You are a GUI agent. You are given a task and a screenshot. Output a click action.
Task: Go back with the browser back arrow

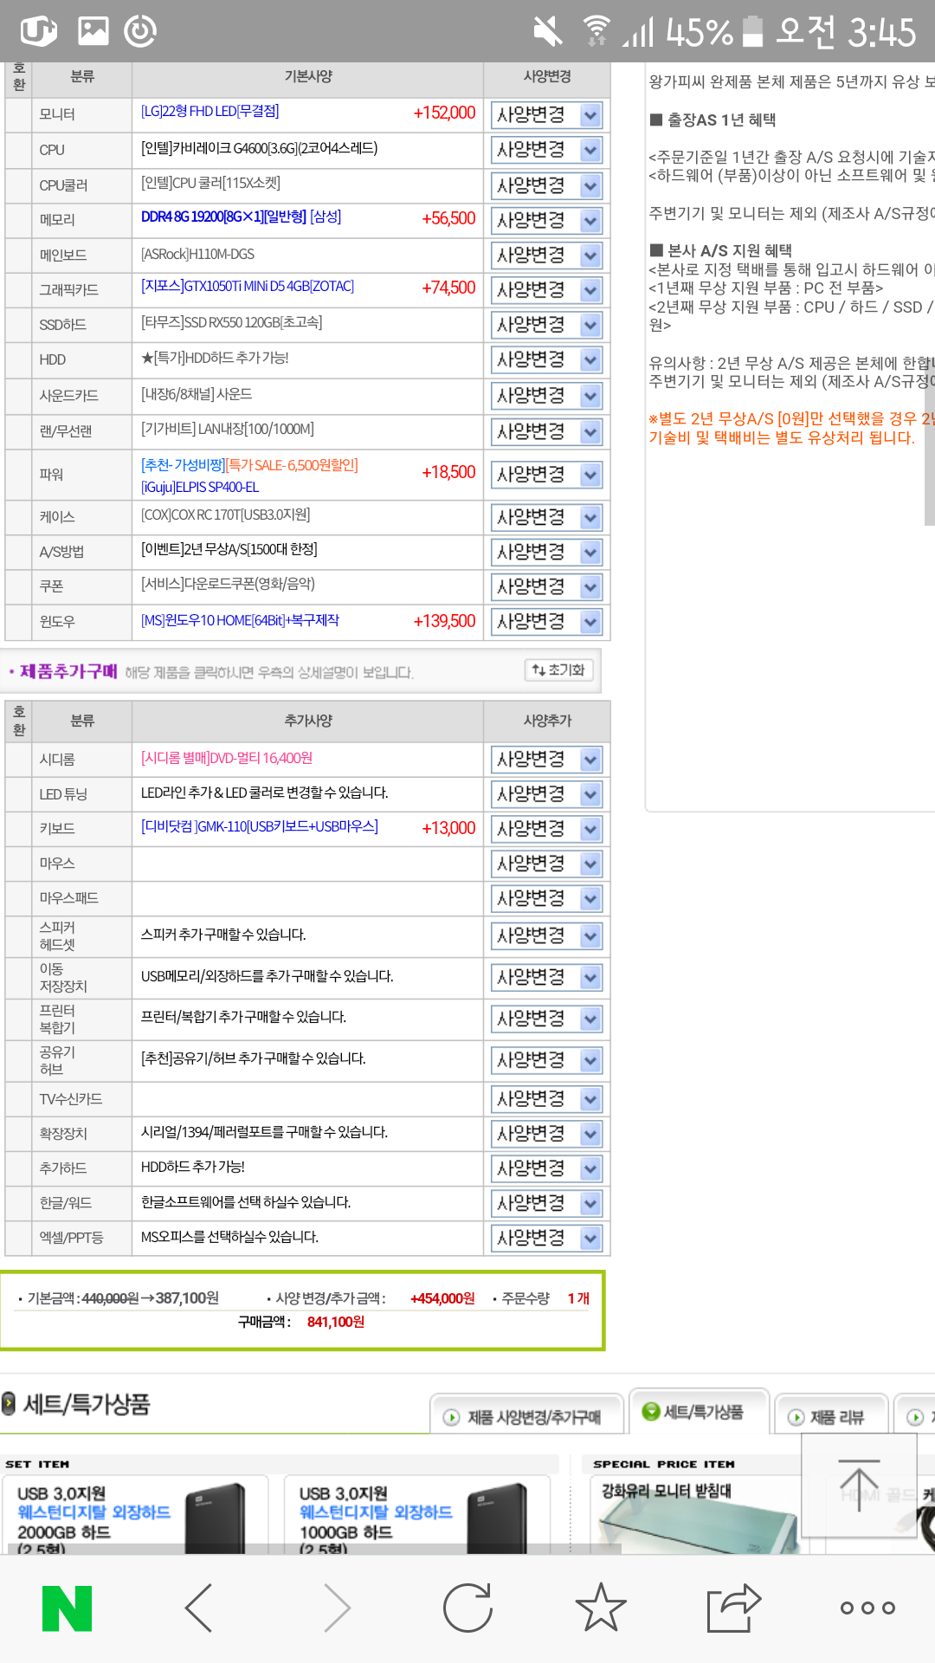coord(199,1608)
